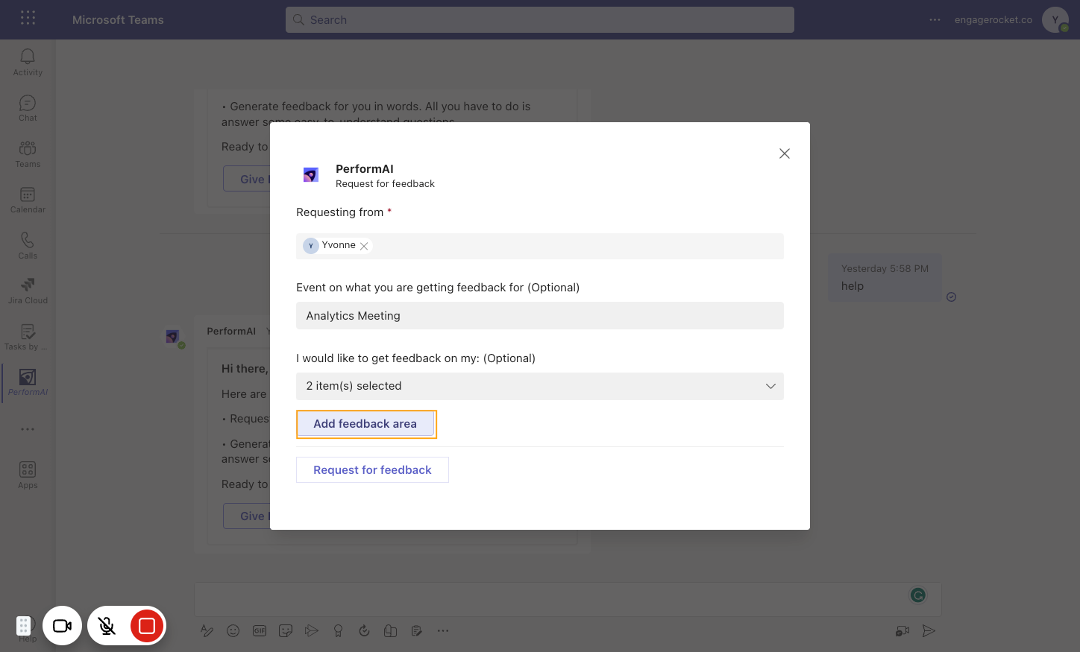The height and width of the screenshot is (652, 1080).
Task: Click the PerformAI bot avatar in chat
Action: 173,337
